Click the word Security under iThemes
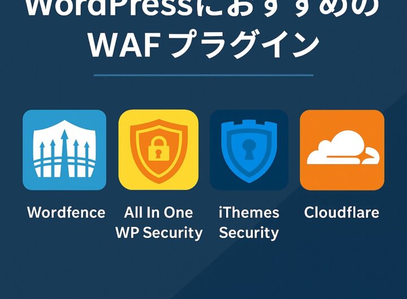This screenshot has width=407, height=299. [x=249, y=232]
